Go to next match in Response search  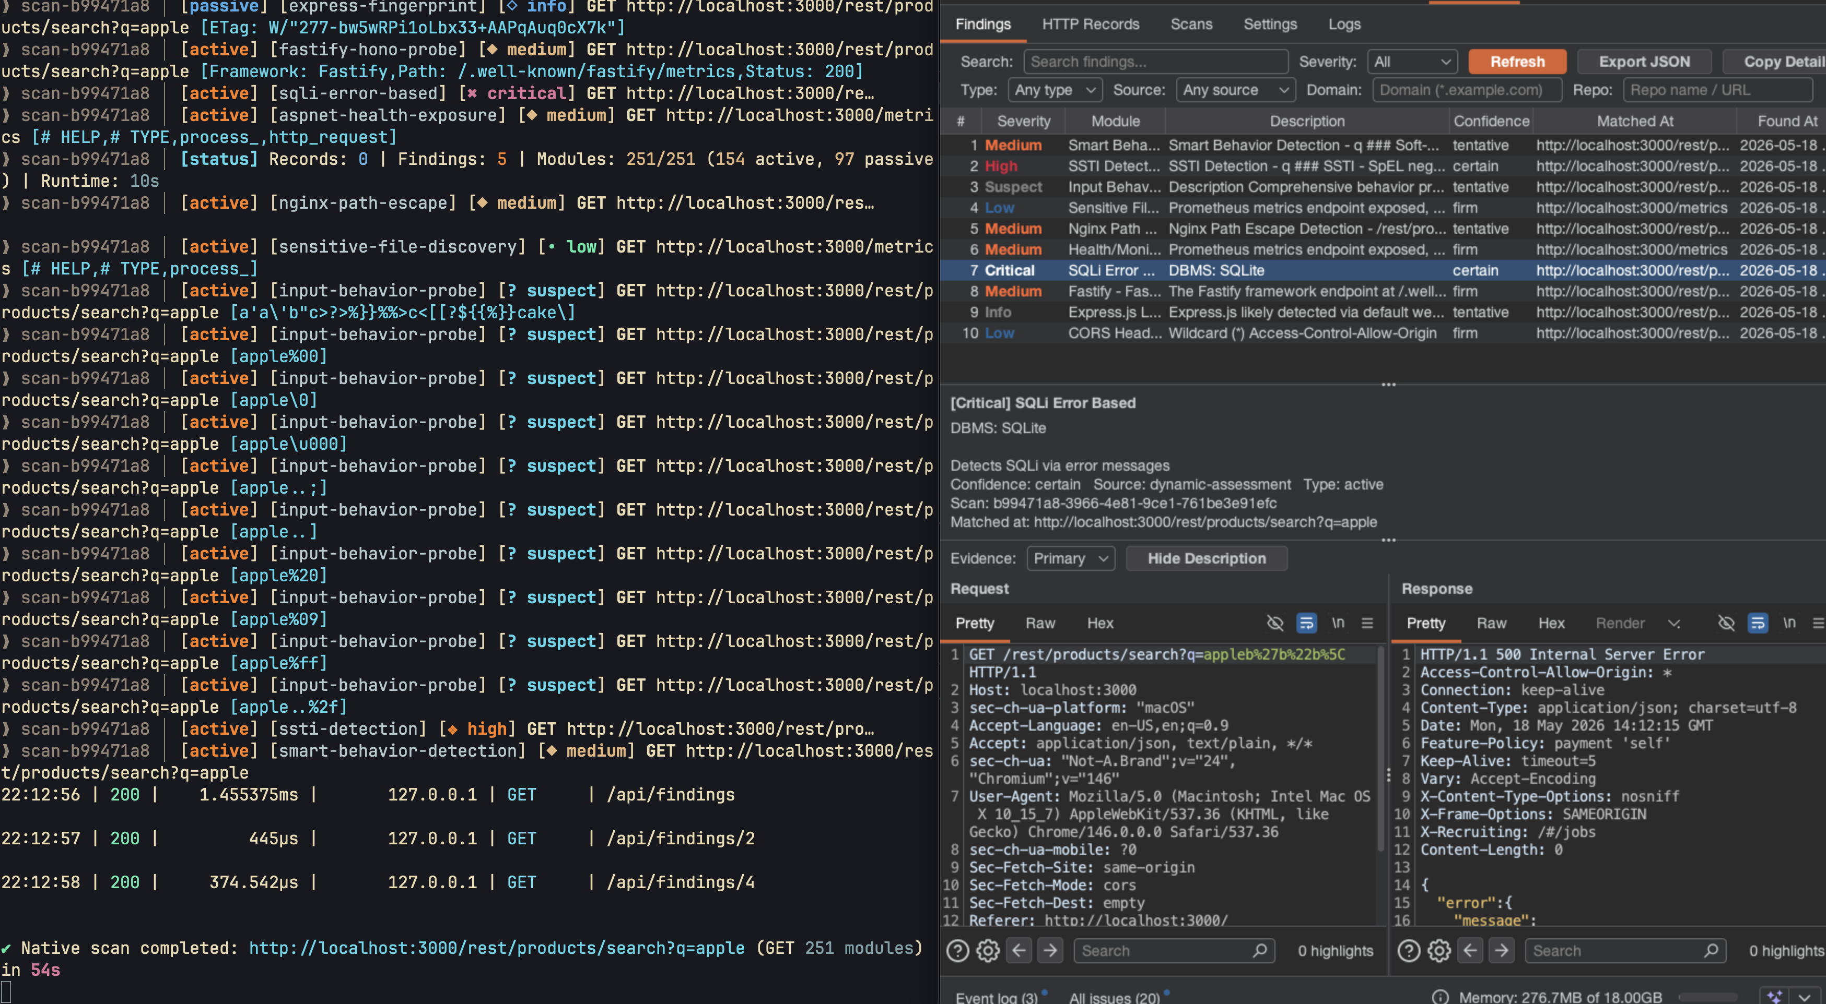tap(1501, 950)
